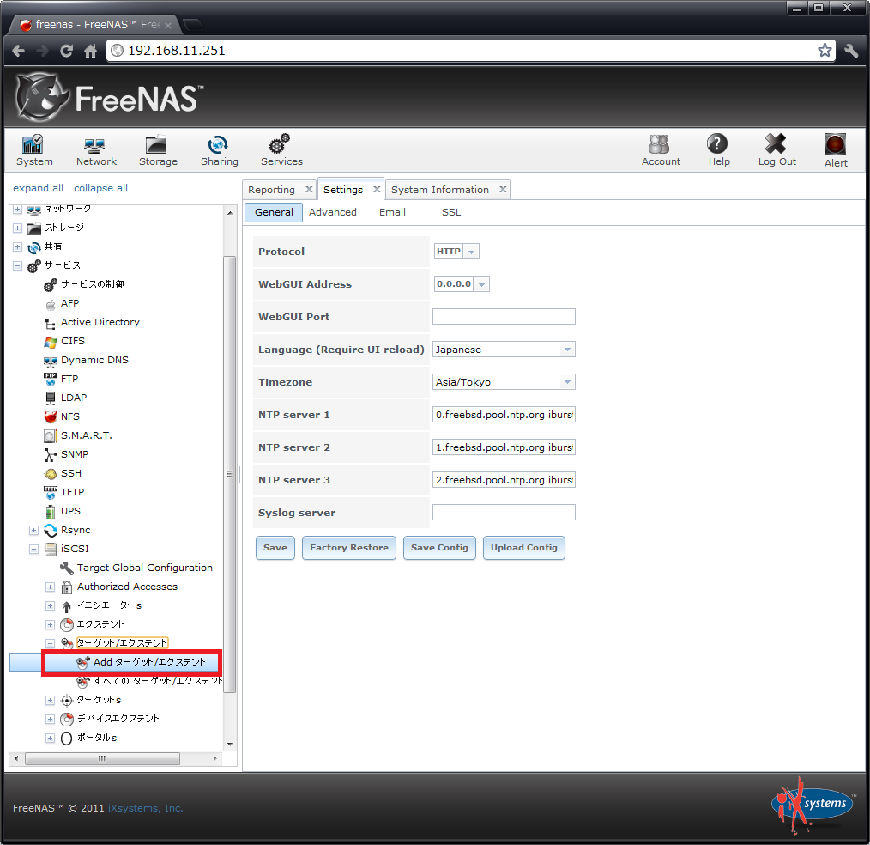Viewport: 870px width, 845px height.
Task: Click the WebGUI Port input field
Action: tap(504, 317)
